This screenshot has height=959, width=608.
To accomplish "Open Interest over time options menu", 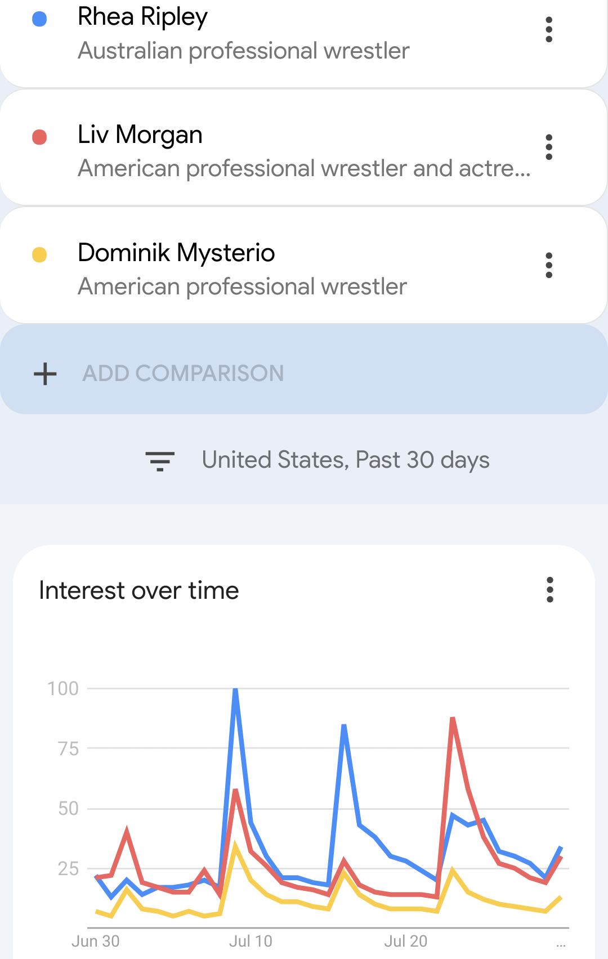I will tap(550, 590).
